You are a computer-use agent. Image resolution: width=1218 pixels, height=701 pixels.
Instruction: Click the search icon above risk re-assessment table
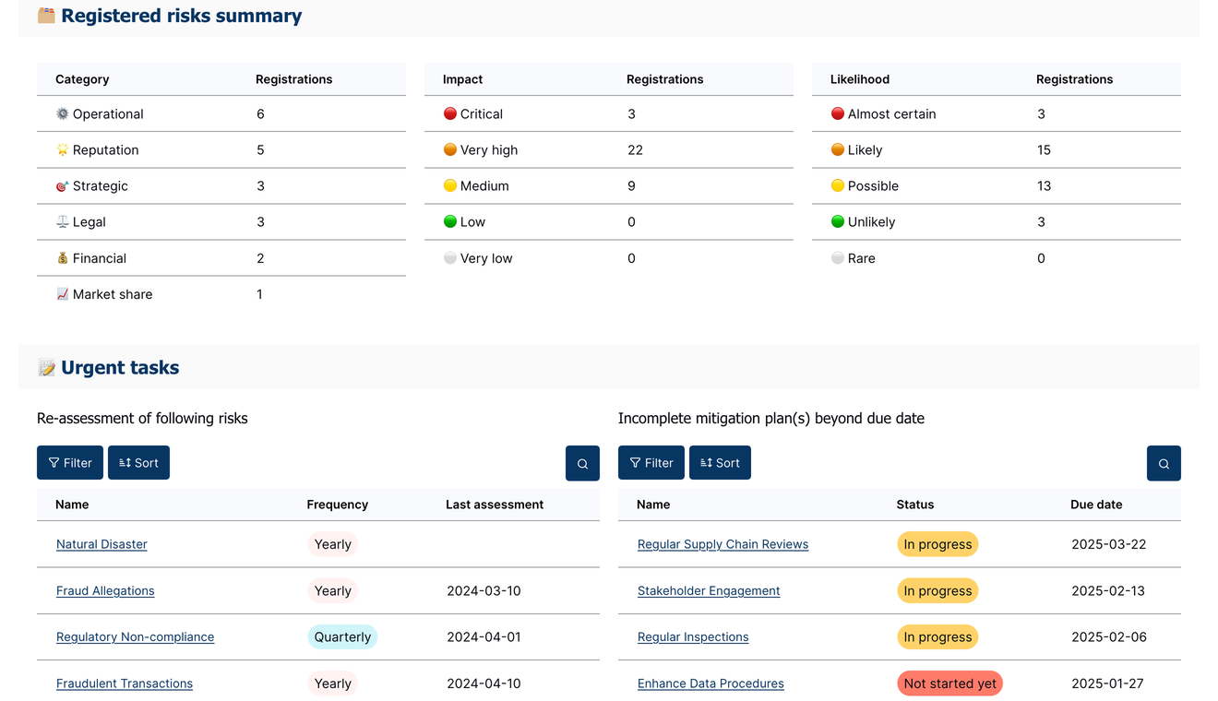[582, 463]
